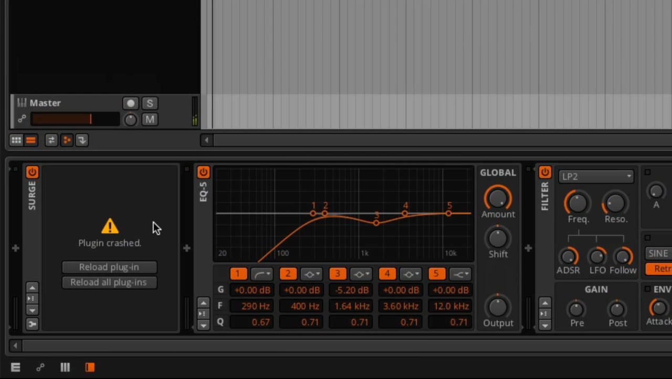The image size is (672, 379).
Task: Open the band 1 filter type dropdown
Action: click(x=261, y=274)
